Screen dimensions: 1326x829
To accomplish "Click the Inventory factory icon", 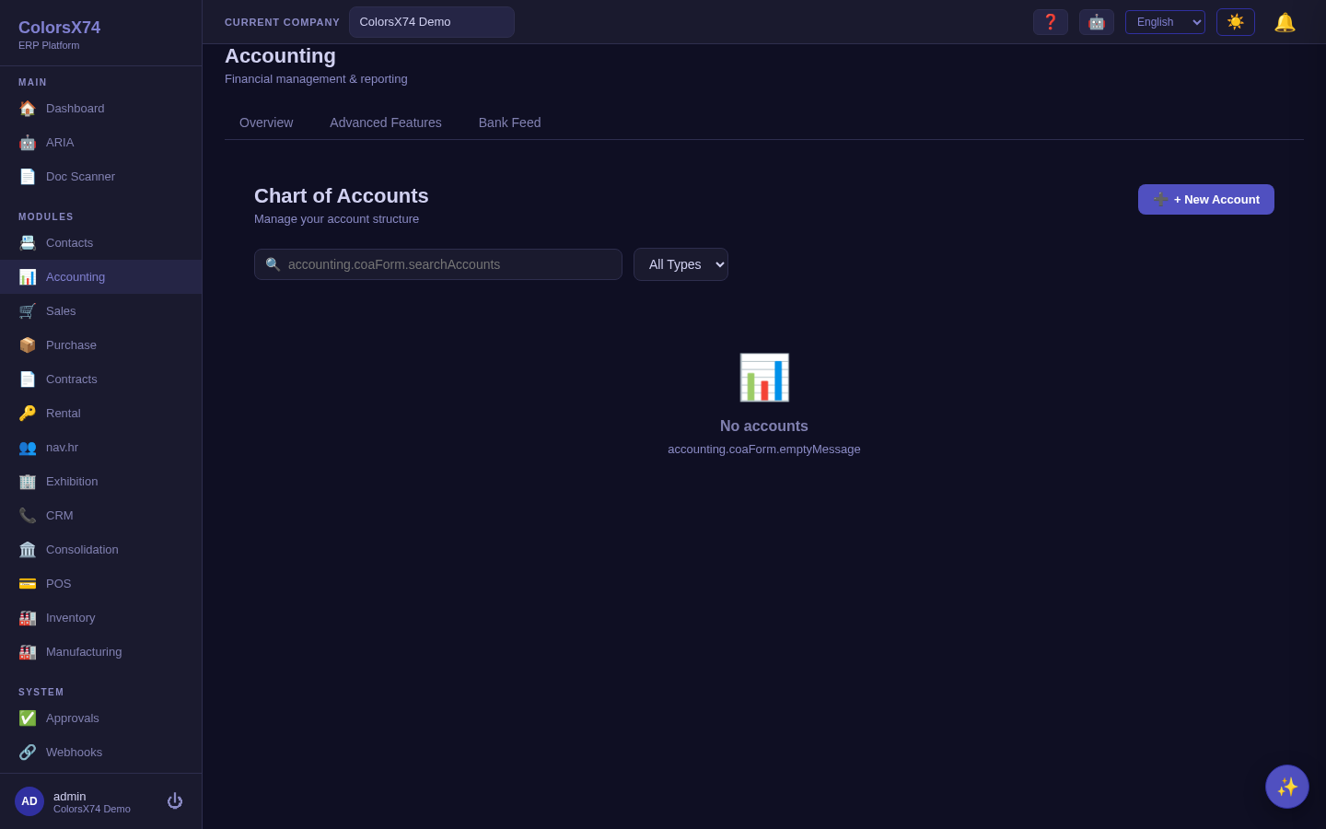I will pyautogui.click(x=28, y=618).
